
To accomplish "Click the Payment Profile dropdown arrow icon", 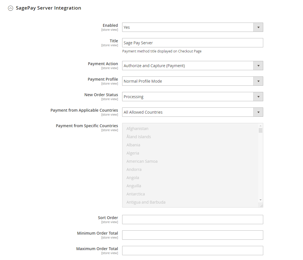I will (258, 81).
